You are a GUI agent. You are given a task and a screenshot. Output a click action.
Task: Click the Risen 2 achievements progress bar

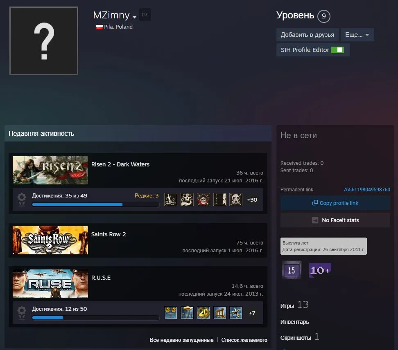[x=95, y=204]
